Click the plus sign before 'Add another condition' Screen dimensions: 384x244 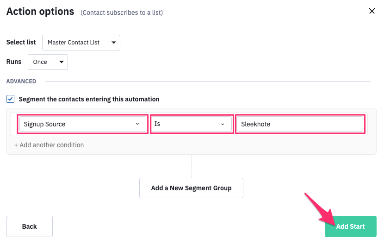click(x=16, y=145)
